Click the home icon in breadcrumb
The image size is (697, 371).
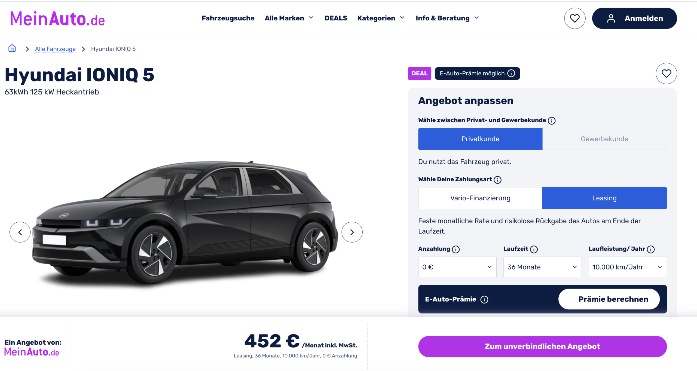12,48
